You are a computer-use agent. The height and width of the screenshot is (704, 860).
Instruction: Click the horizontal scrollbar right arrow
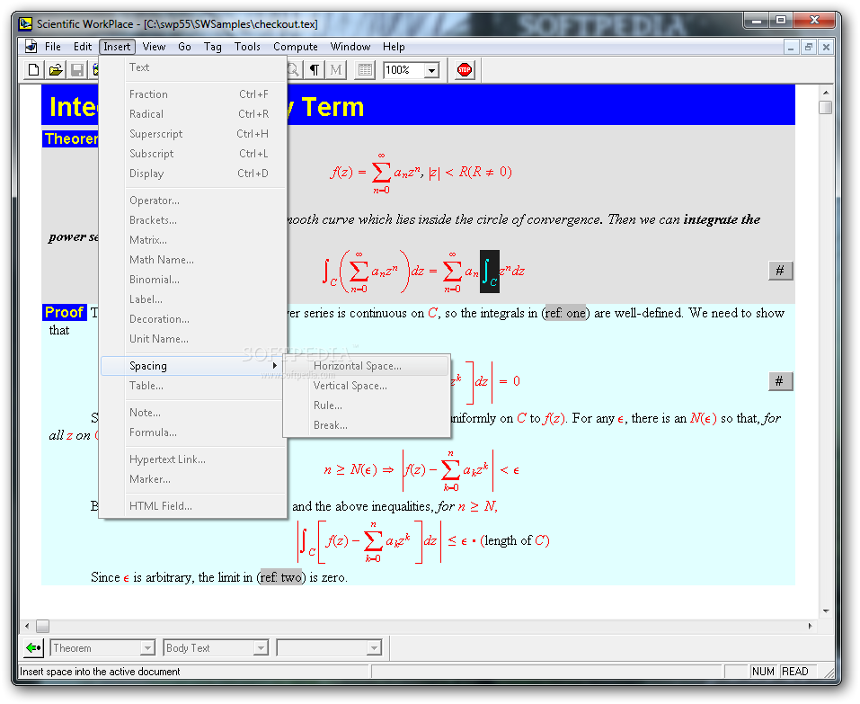pos(810,626)
